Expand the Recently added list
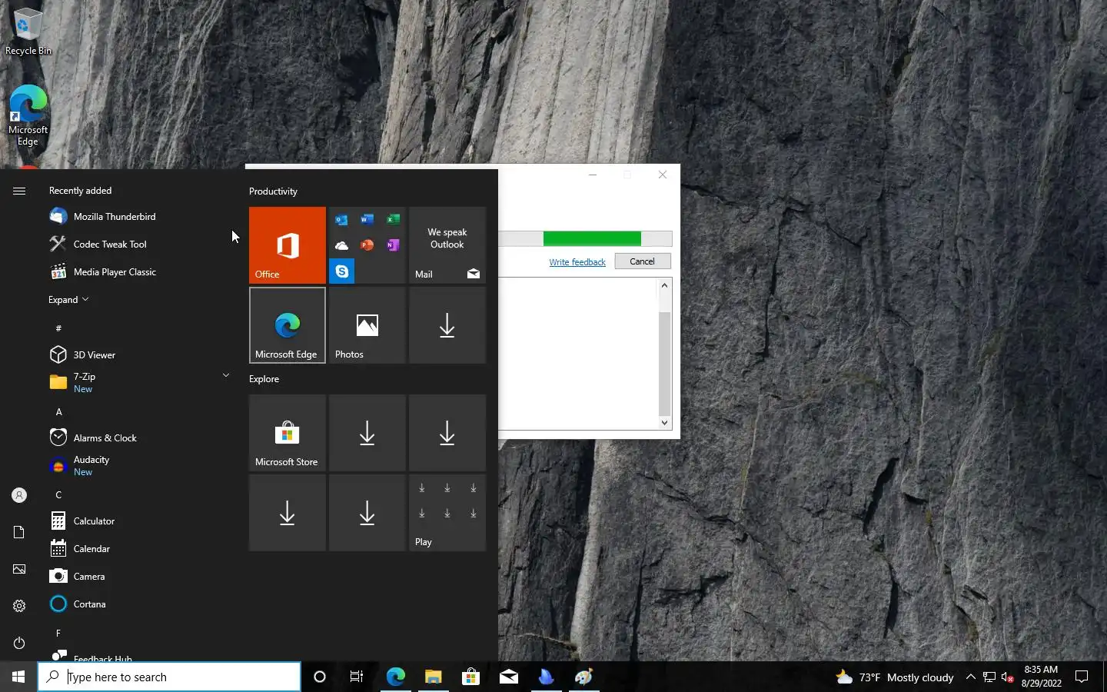This screenshot has height=692, width=1107. (68, 300)
